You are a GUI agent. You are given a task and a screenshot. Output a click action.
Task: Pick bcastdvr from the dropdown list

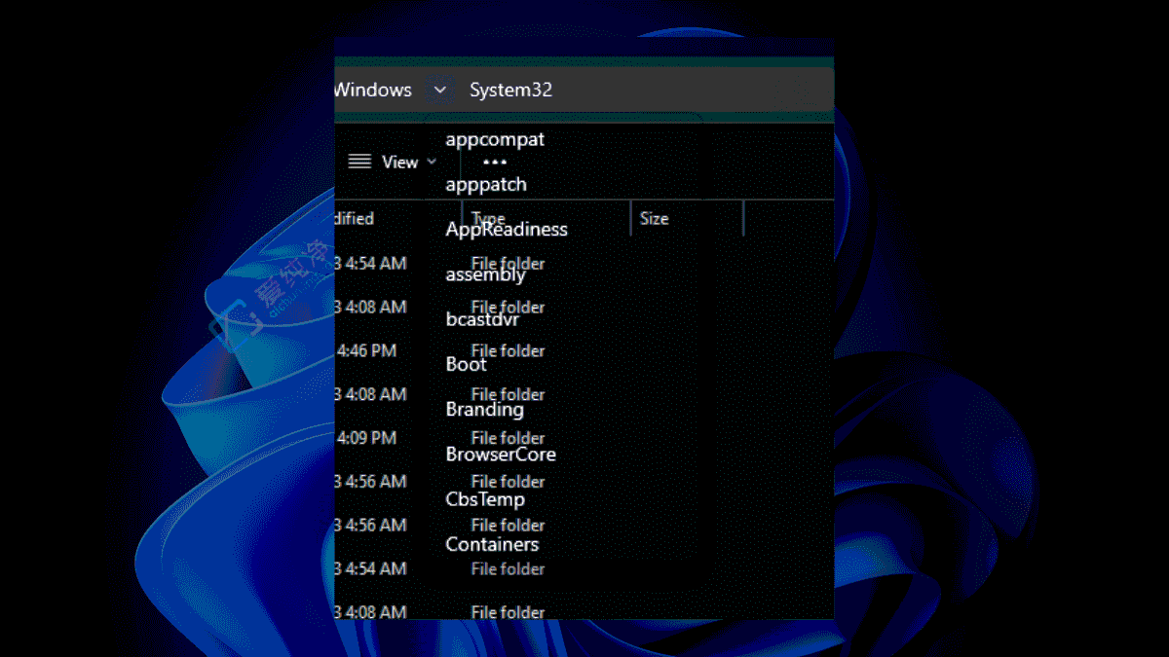point(482,319)
